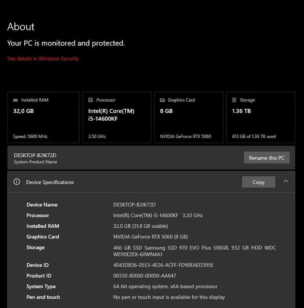Click the info icon beside Device Specifications

coord(17,182)
